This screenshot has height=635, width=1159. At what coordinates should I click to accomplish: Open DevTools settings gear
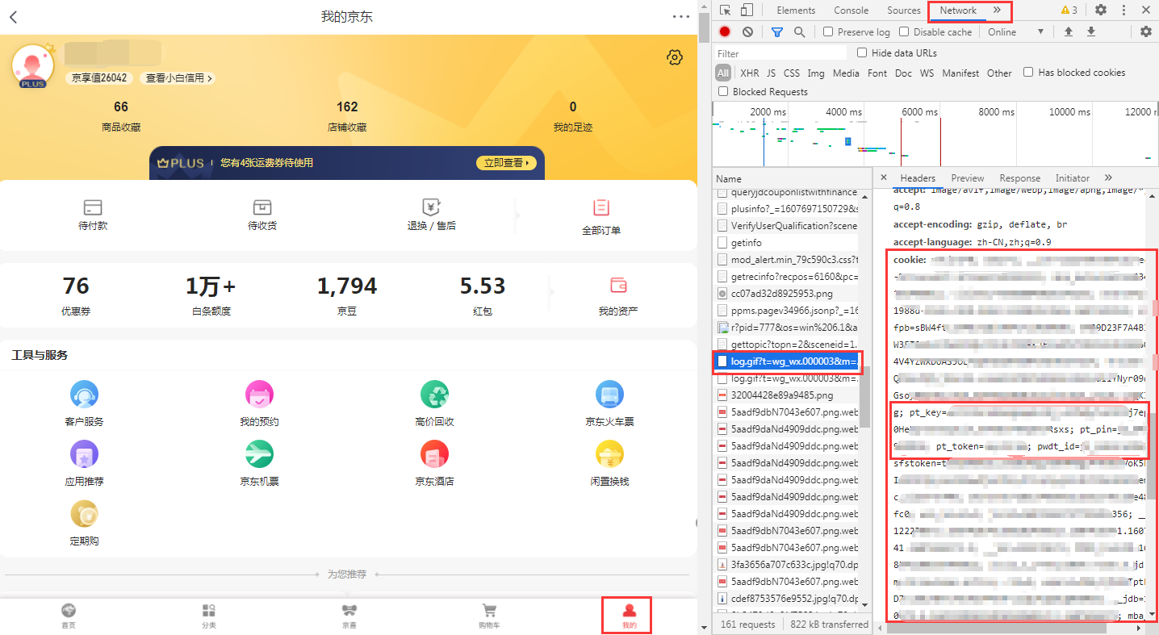tap(1101, 10)
